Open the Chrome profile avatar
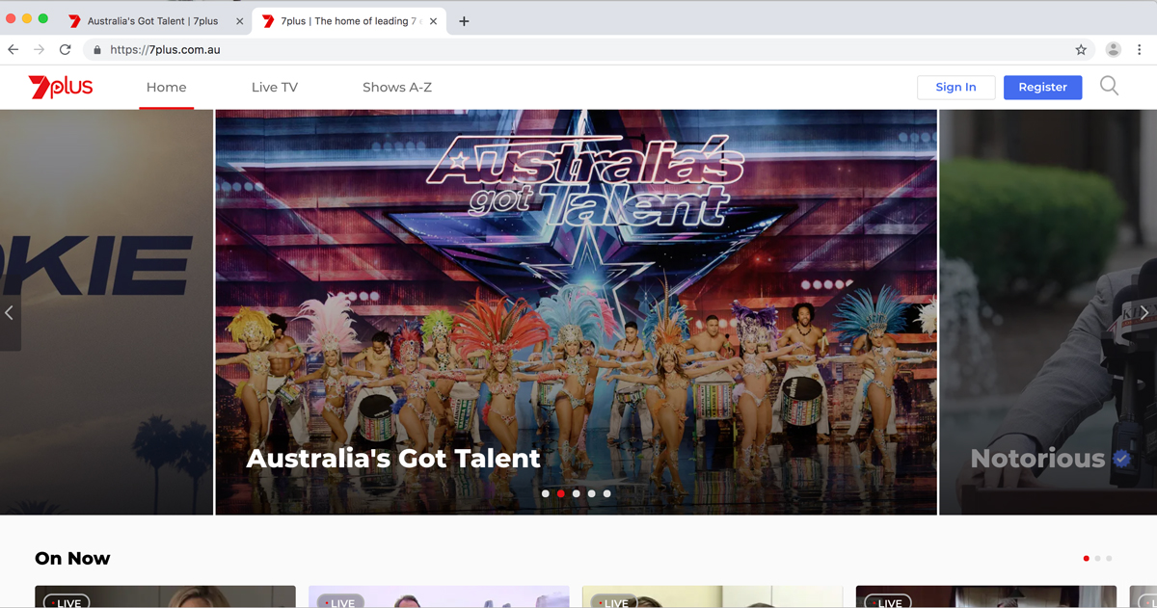 tap(1114, 49)
